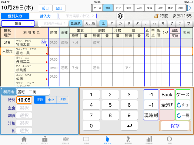The width and height of the screenshot is (194, 145).
Task: Switch sort order to カナ順
Action: 91,23
